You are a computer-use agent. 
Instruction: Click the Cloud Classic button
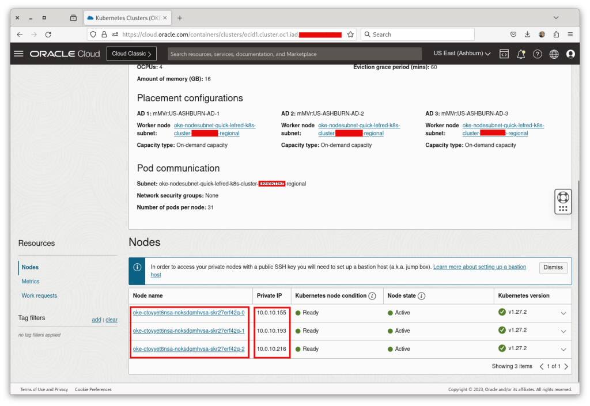coord(132,54)
